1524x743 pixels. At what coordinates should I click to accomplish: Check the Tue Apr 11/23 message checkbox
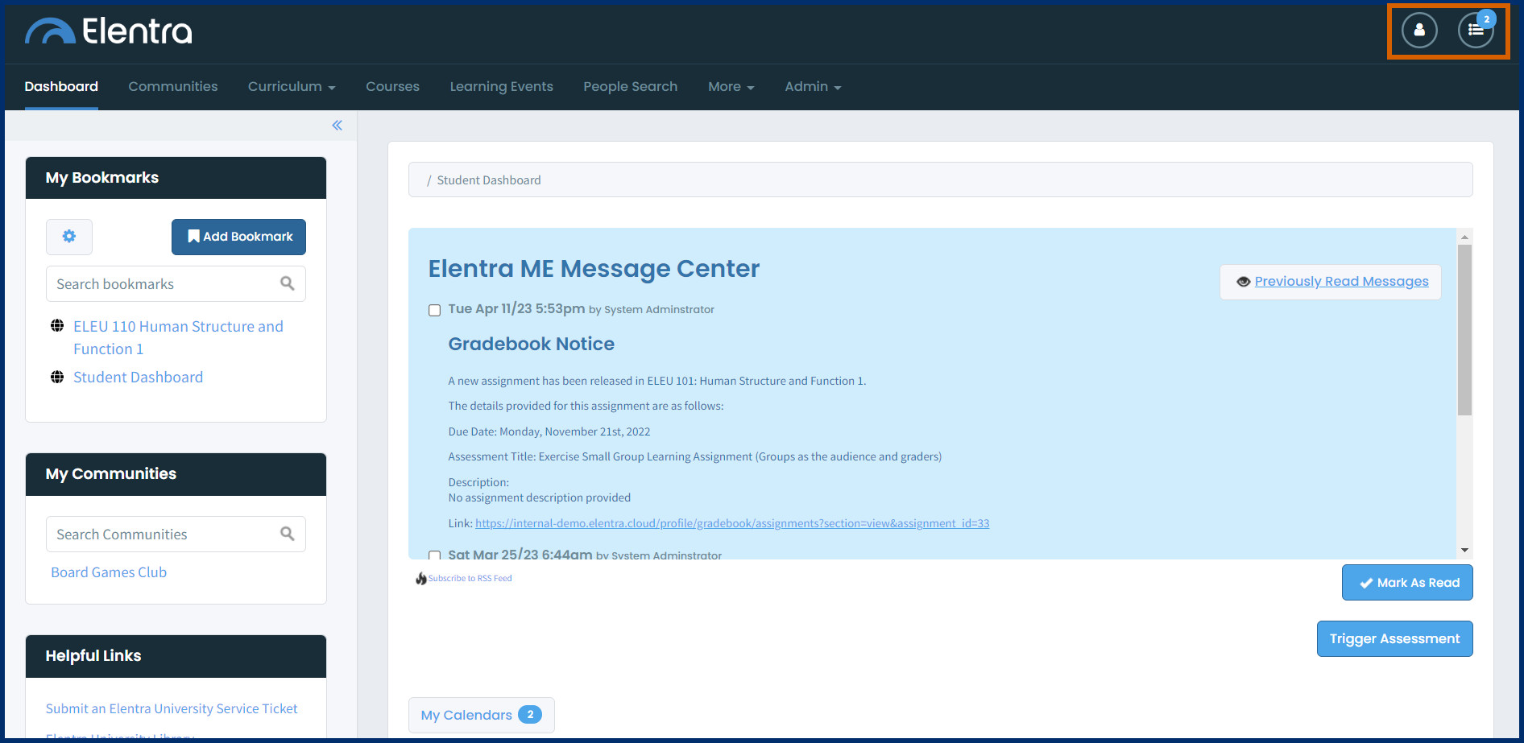pyautogui.click(x=435, y=311)
